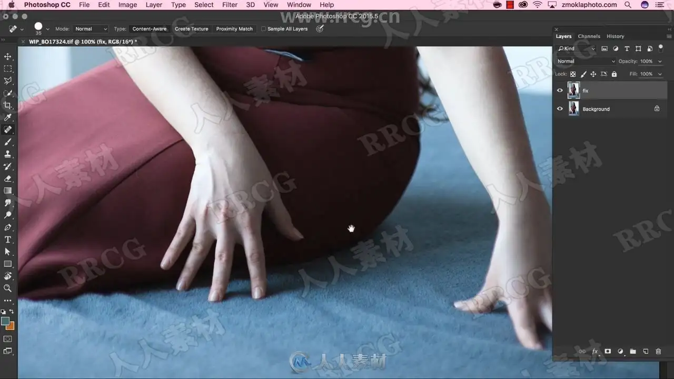Click the background color swatch
674x379 pixels.
[10, 326]
